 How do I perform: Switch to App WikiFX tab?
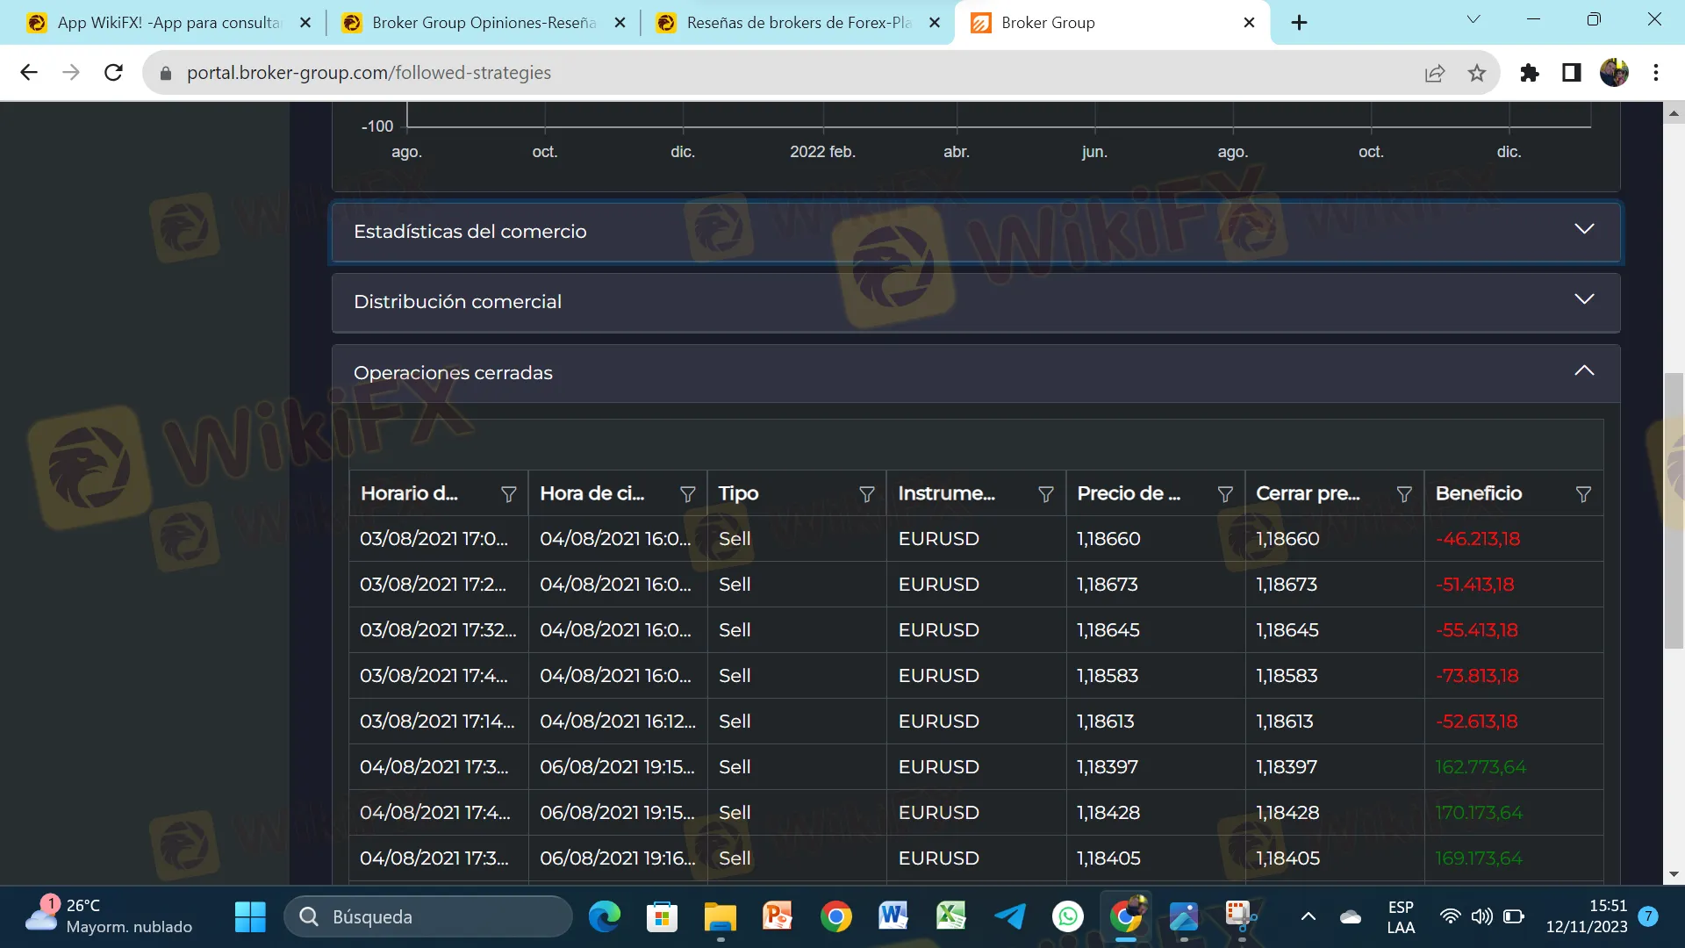[x=167, y=23]
